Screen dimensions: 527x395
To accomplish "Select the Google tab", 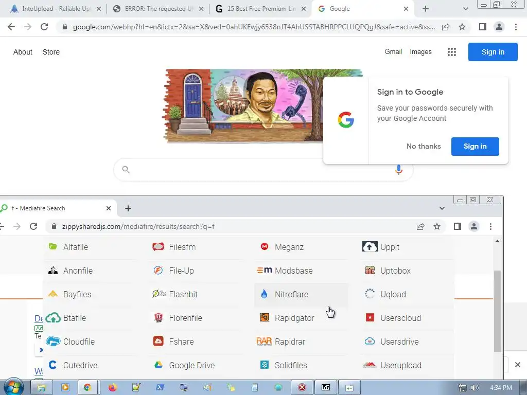I will (x=363, y=9).
